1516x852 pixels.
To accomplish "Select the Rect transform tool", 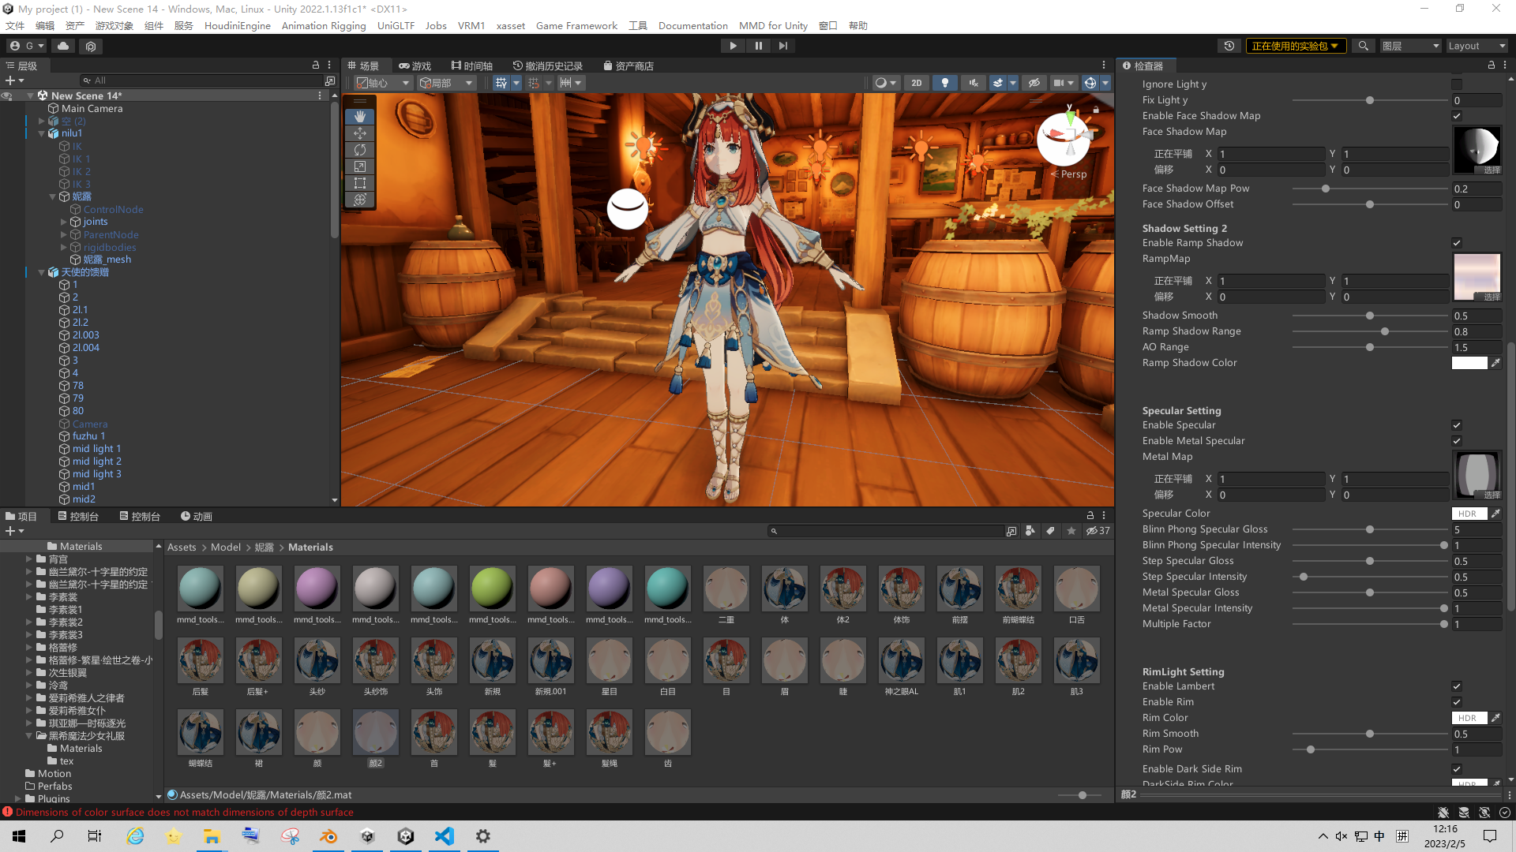I will 360,183.
